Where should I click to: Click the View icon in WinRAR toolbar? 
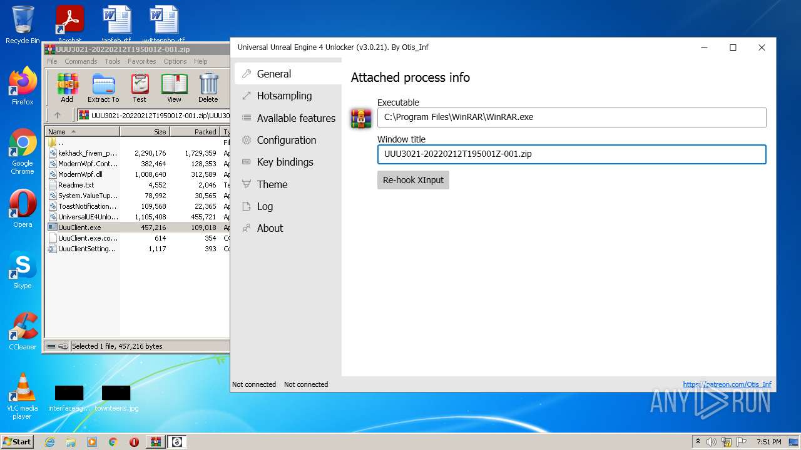coord(174,87)
